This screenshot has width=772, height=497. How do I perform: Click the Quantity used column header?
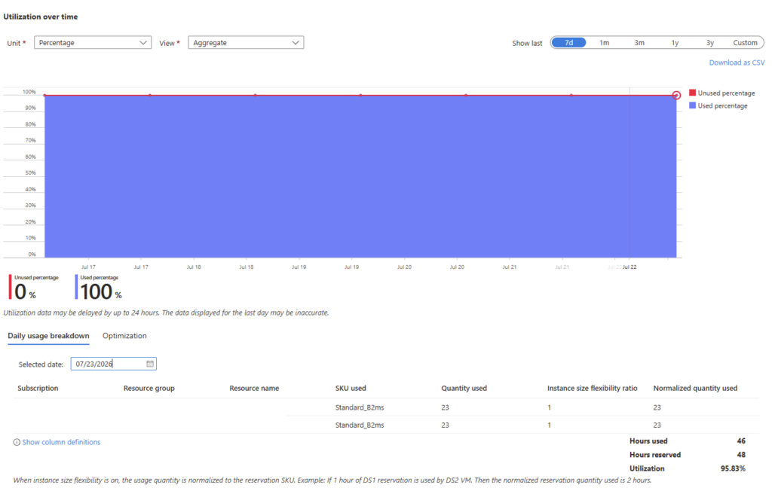click(464, 388)
